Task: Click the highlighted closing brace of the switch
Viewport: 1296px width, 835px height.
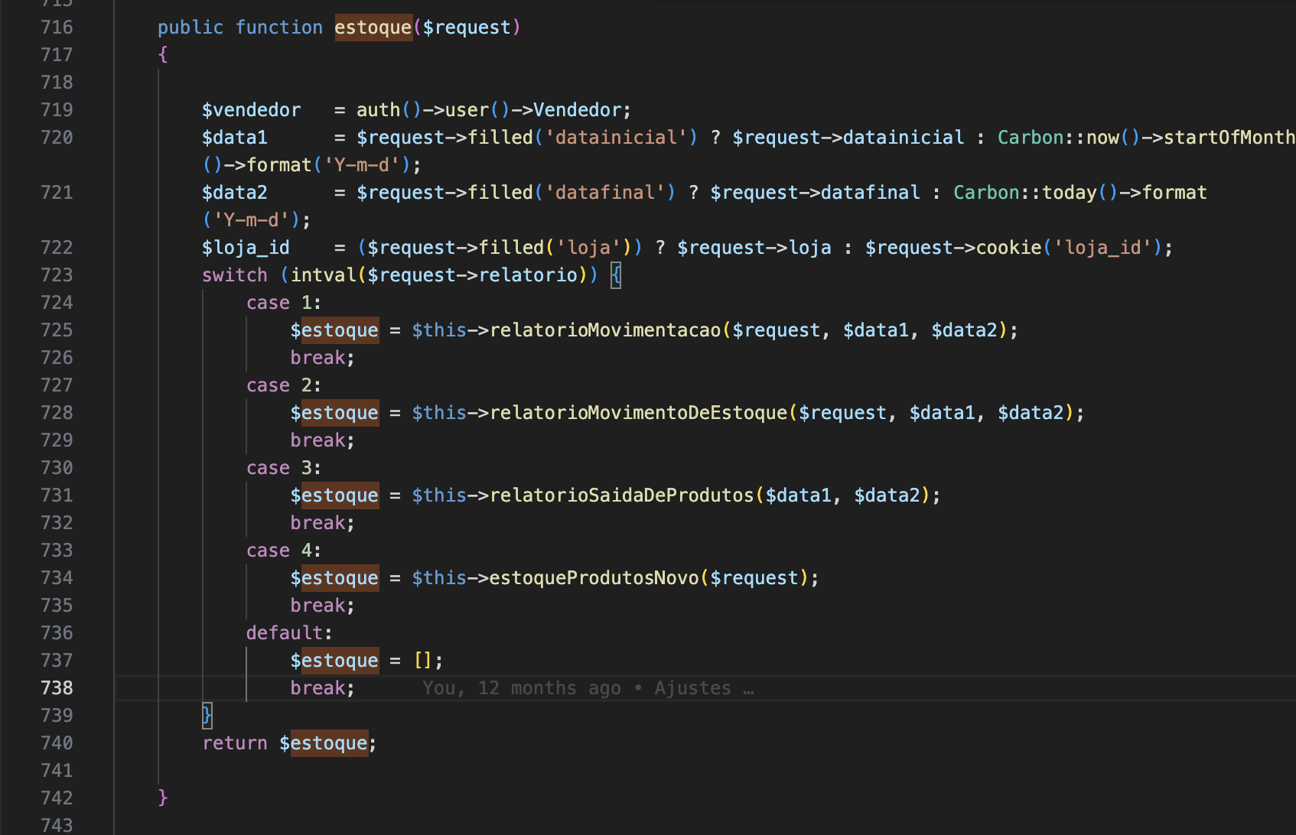Action: [207, 716]
